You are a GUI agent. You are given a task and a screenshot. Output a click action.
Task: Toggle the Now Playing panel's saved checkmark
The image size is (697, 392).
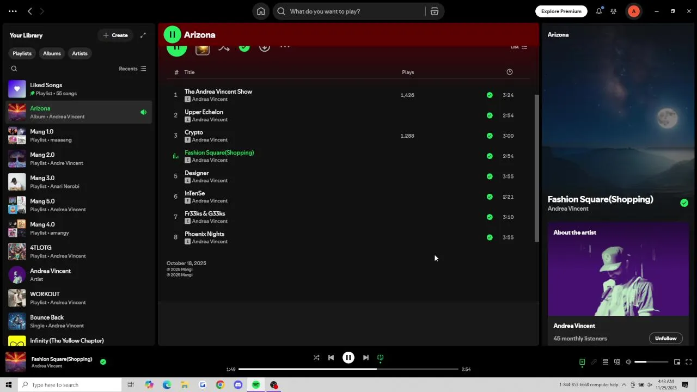point(684,203)
